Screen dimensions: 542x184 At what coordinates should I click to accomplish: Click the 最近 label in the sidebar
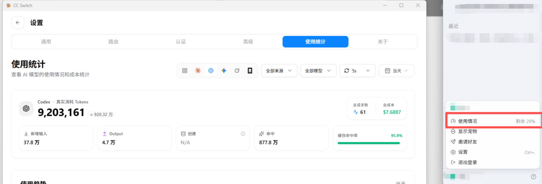[x=454, y=26]
